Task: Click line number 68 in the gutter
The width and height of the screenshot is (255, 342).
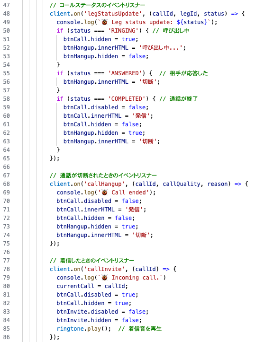Action: [7, 184]
